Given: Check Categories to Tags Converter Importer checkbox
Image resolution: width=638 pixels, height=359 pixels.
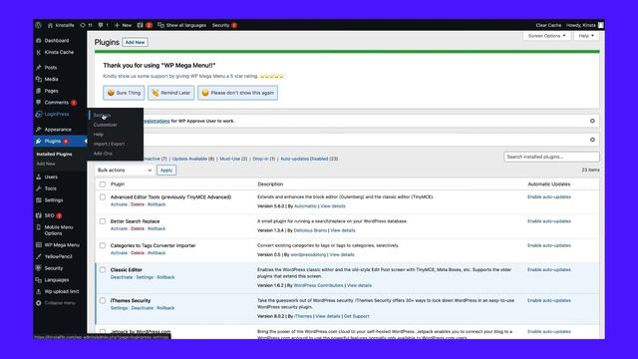Looking at the screenshot, I should tap(103, 246).
